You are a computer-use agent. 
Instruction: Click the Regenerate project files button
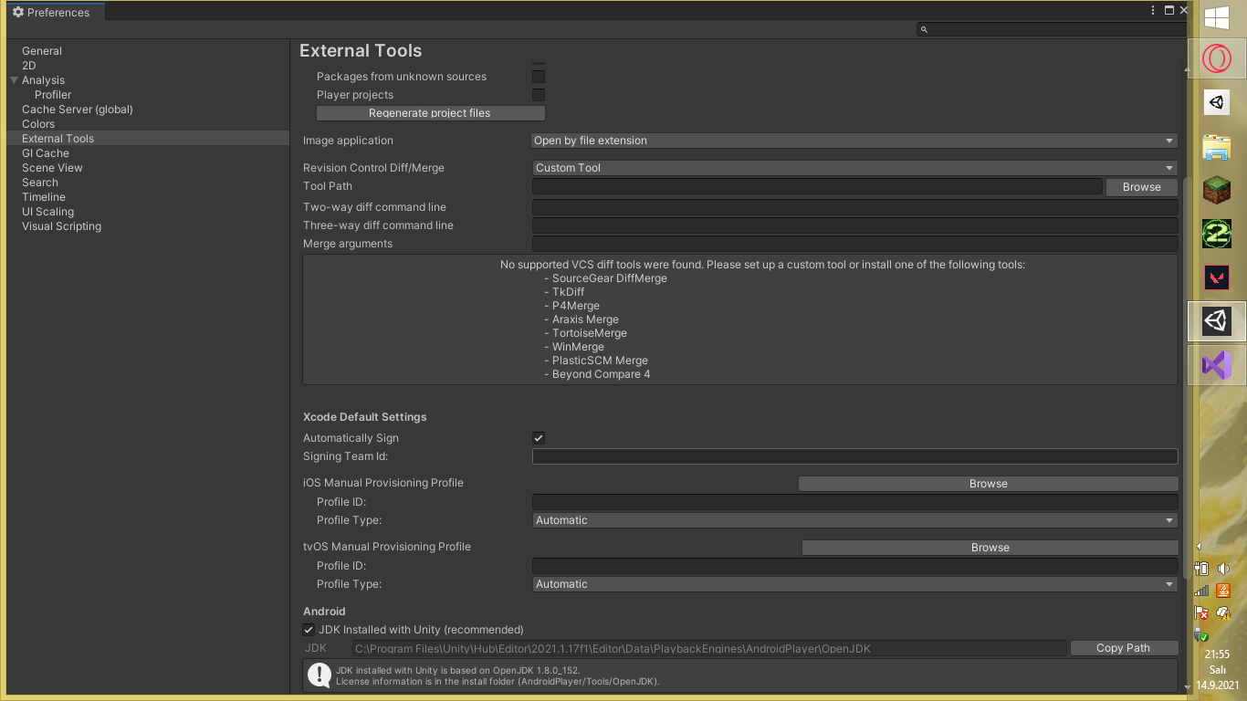click(x=430, y=113)
